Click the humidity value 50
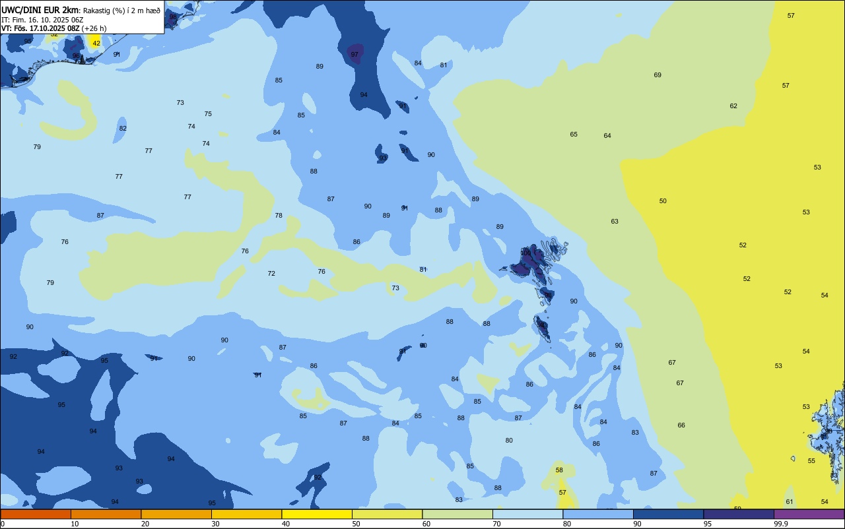This screenshot has height=529, width=845. tap(663, 201)
